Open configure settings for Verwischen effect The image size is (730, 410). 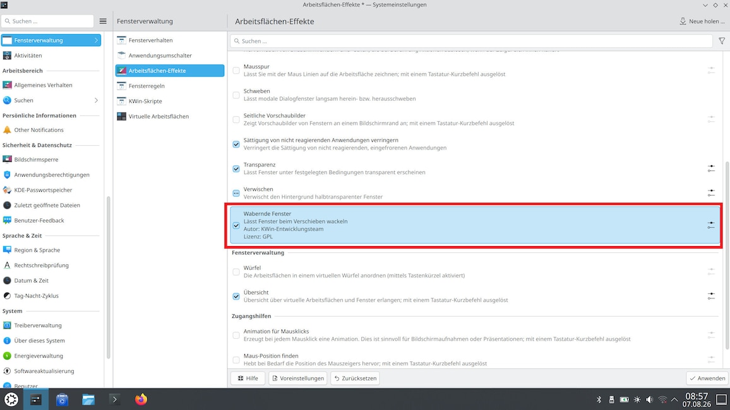click(x=711, y=193)
